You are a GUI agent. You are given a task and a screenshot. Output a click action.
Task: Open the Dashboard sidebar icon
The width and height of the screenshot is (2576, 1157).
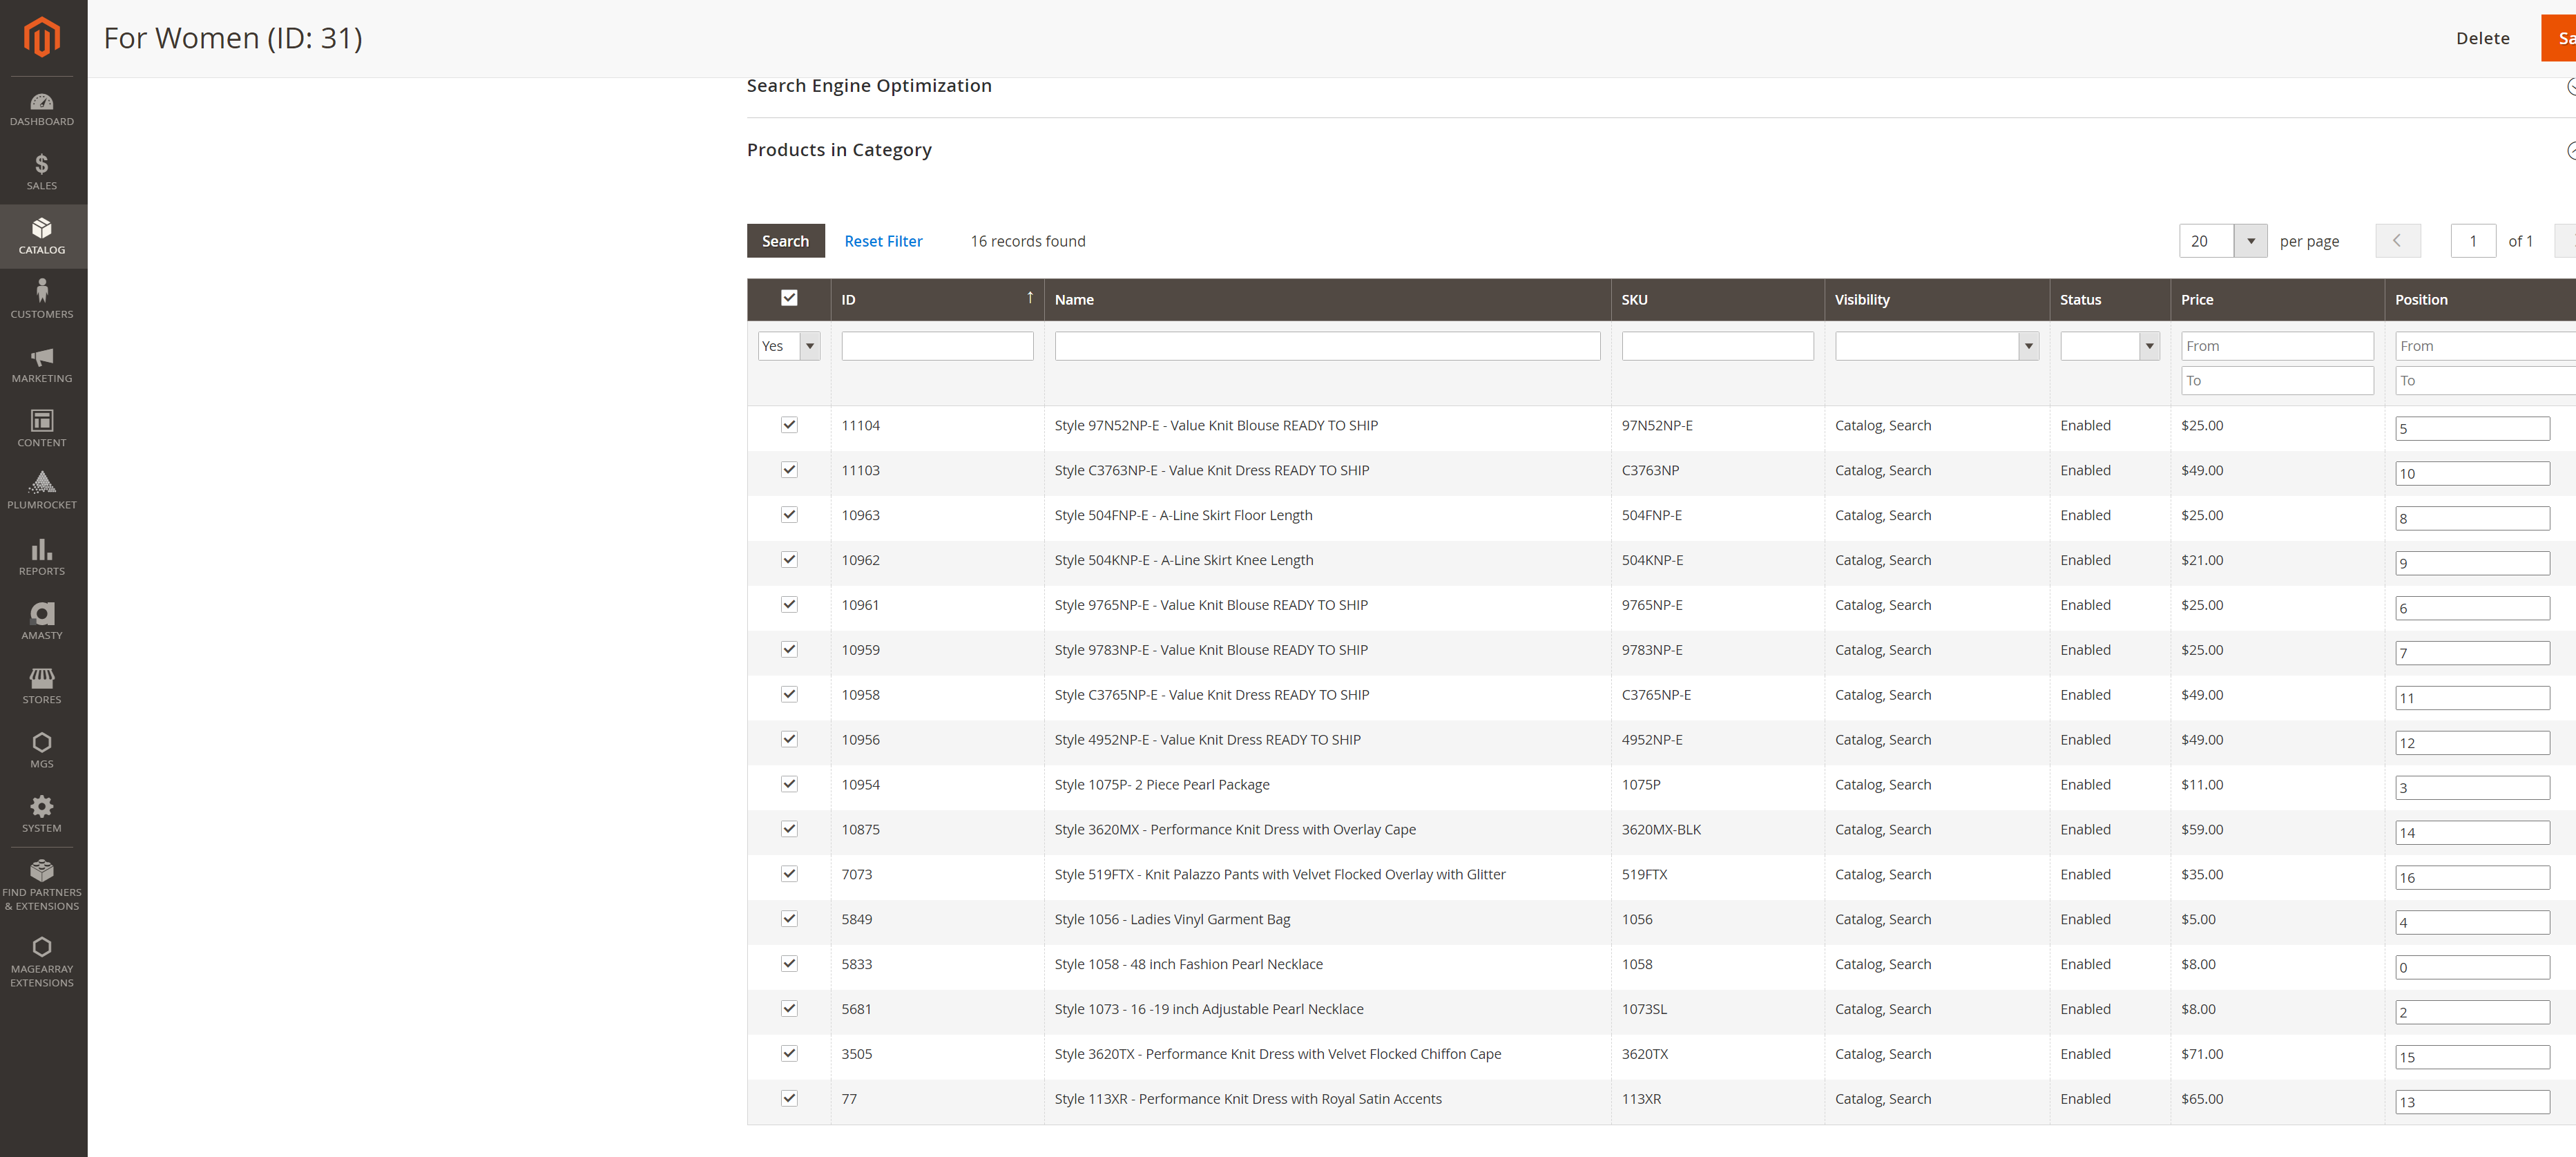tap(42, 109)
